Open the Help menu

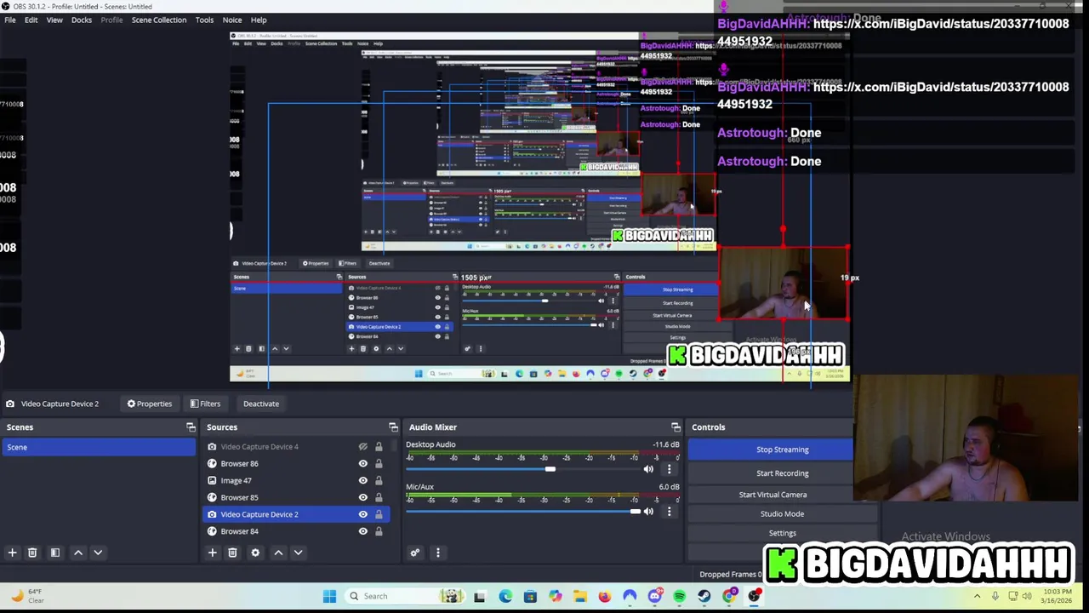(259, 20)
